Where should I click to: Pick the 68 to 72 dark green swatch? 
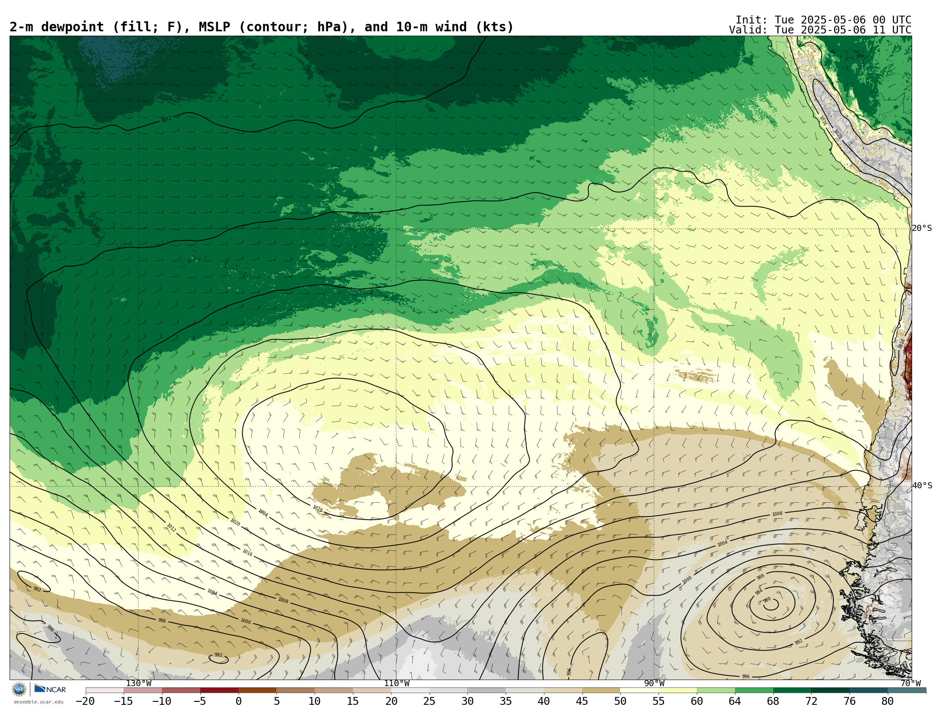coord(792,690)
